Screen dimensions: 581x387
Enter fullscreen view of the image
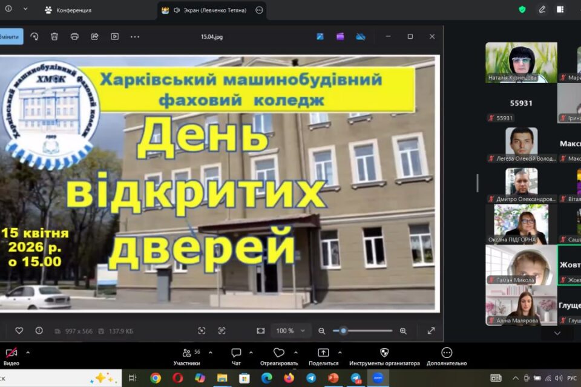[431, 331]
